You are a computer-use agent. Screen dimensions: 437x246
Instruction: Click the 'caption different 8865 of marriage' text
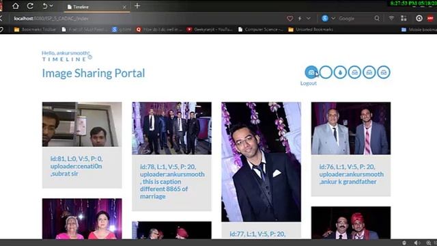click(164, 189)
